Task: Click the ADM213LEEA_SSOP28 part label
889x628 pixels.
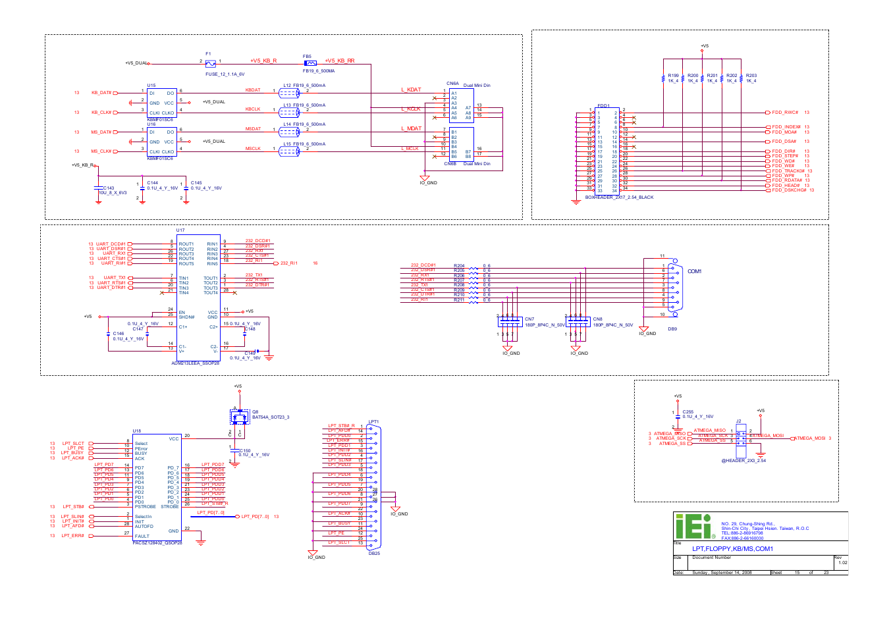Action: [x=195, y=363]
